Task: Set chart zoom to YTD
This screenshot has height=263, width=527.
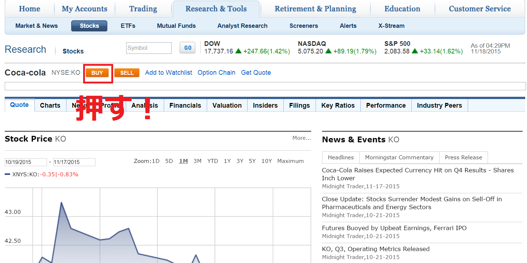Action: [x=213, y=161]
